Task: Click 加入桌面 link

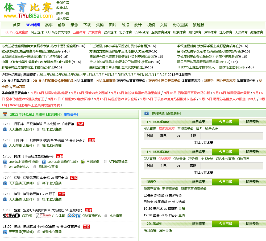Action: point(63,19)
